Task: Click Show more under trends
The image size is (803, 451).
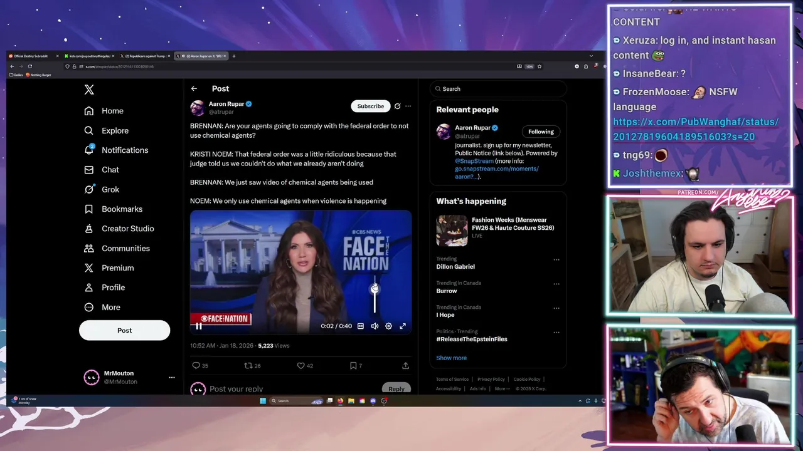Action: click(x=451, y=358)
